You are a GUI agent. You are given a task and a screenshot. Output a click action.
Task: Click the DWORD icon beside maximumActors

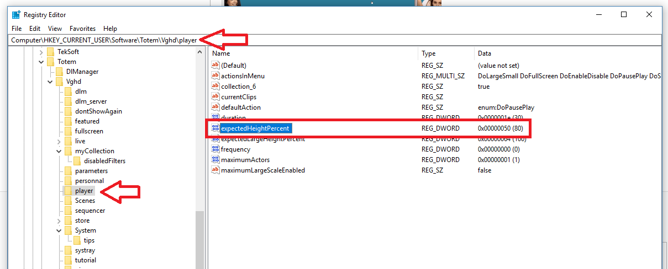pyautogui.click(x=215, y=160)
